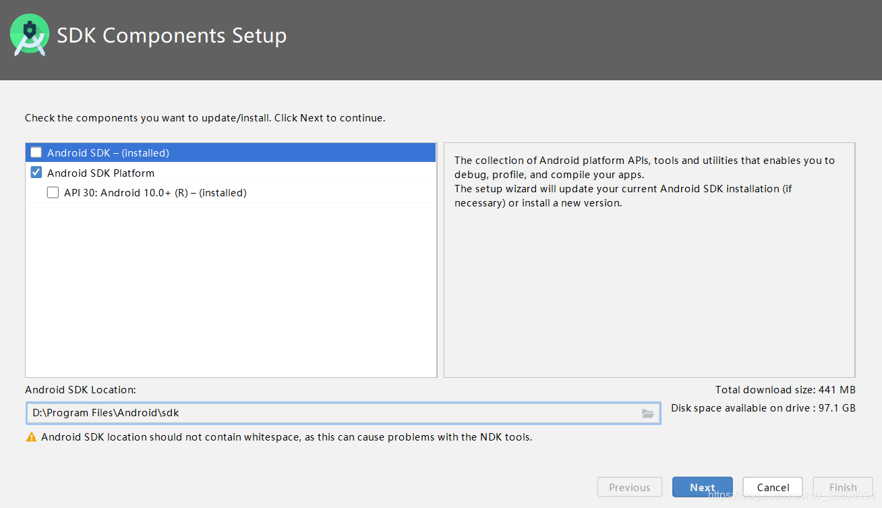The image size is (882, 508).
Task: Click the Total download size: 441 MB text
Action: tap(785, 390)
